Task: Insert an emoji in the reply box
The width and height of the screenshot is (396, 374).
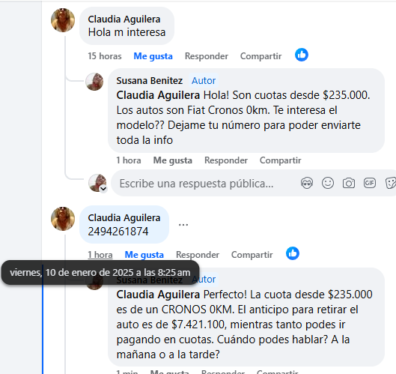Action: coord(328,183)
